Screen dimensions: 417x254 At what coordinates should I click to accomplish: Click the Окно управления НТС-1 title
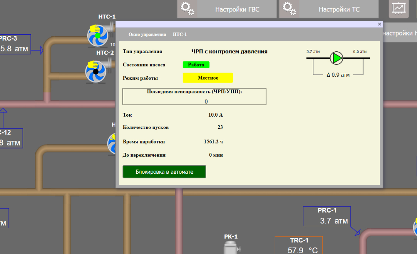tap(158, 34)
